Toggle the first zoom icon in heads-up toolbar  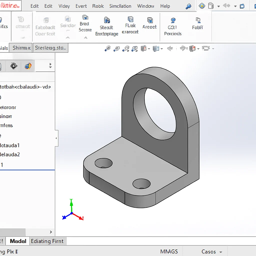click(107, 48)
